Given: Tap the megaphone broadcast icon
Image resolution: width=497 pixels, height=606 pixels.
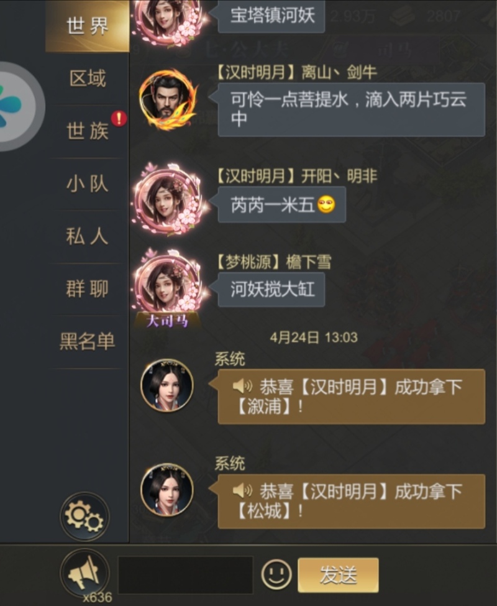Looking at the screenshot, I should [x=85, y=573].
